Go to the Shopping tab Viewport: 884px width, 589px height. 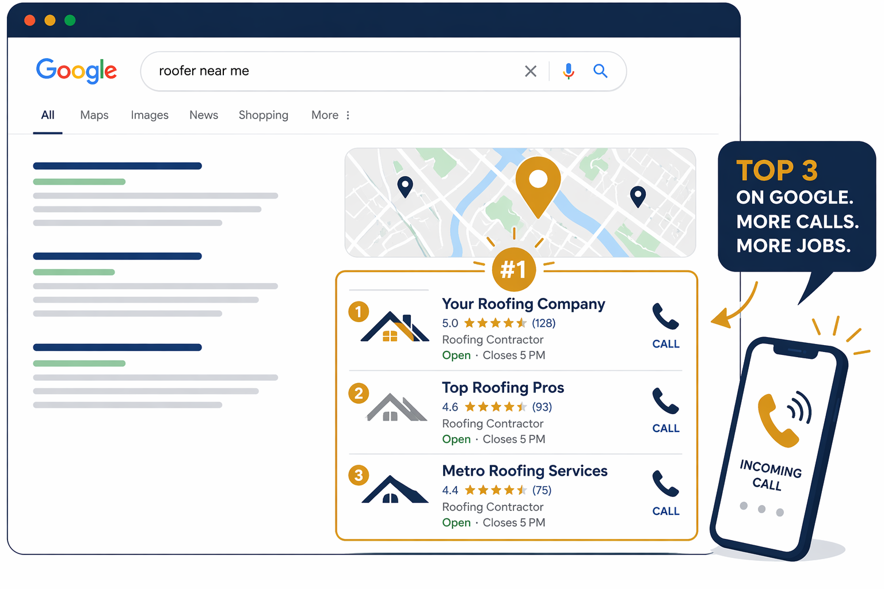pos(264,115)
